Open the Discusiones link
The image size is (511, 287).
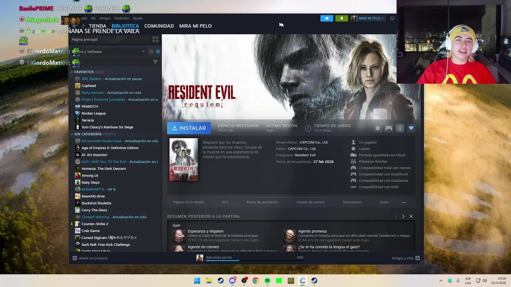point(352,202)
